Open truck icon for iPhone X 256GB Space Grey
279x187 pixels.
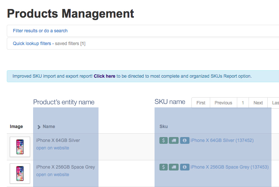(174, 167)
